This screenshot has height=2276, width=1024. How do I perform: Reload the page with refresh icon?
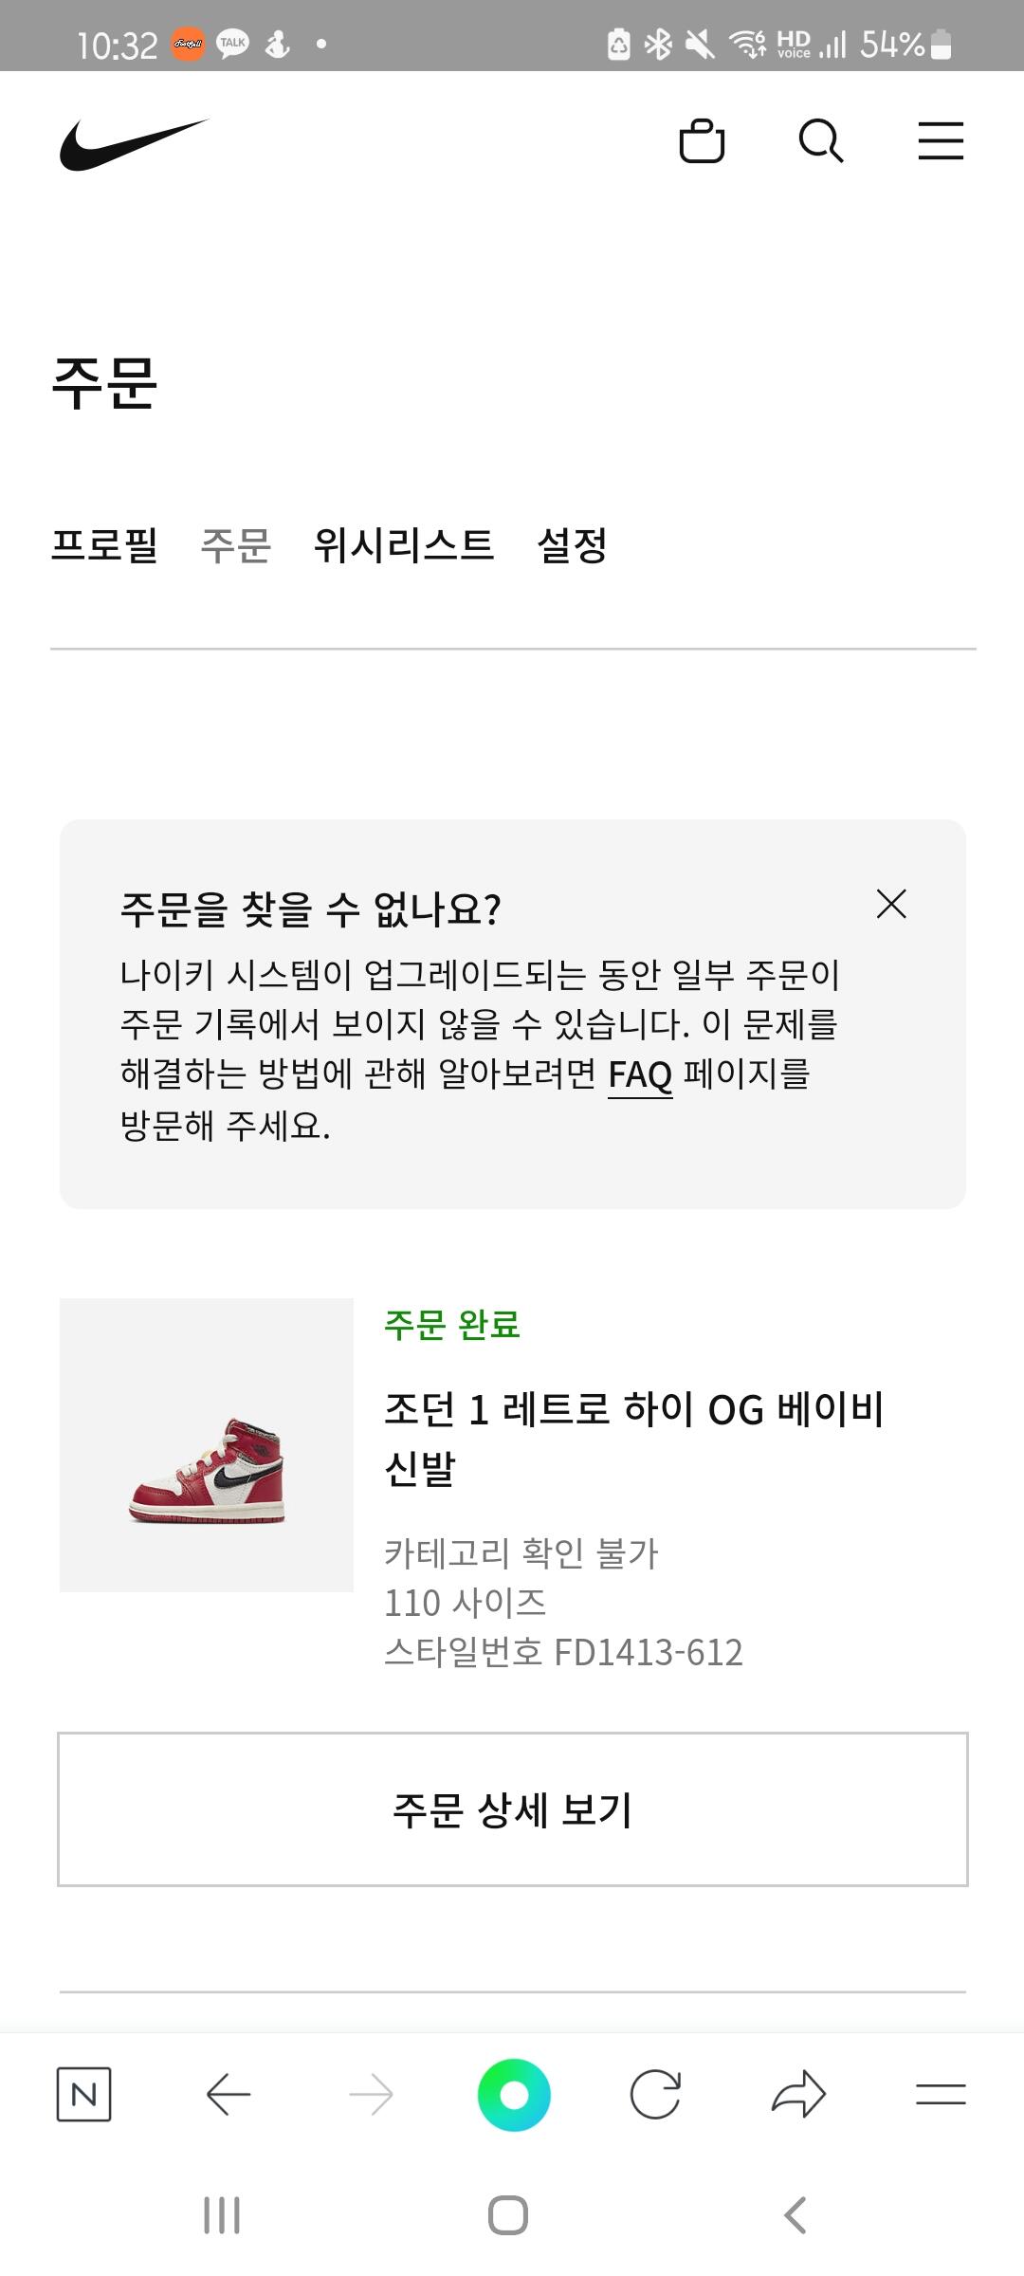point(655,2094)
